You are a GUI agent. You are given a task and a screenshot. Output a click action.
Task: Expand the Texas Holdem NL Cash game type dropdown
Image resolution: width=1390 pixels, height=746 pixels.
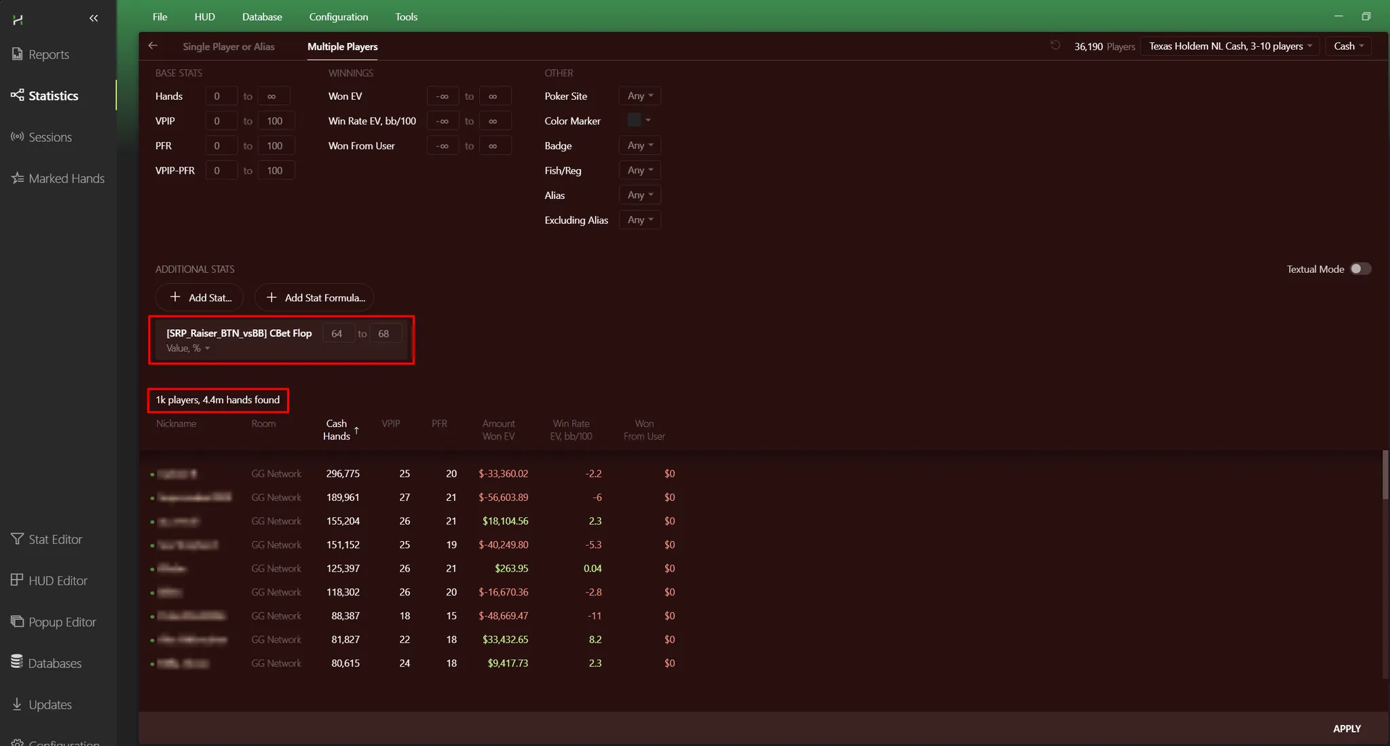click(1229, 46)
